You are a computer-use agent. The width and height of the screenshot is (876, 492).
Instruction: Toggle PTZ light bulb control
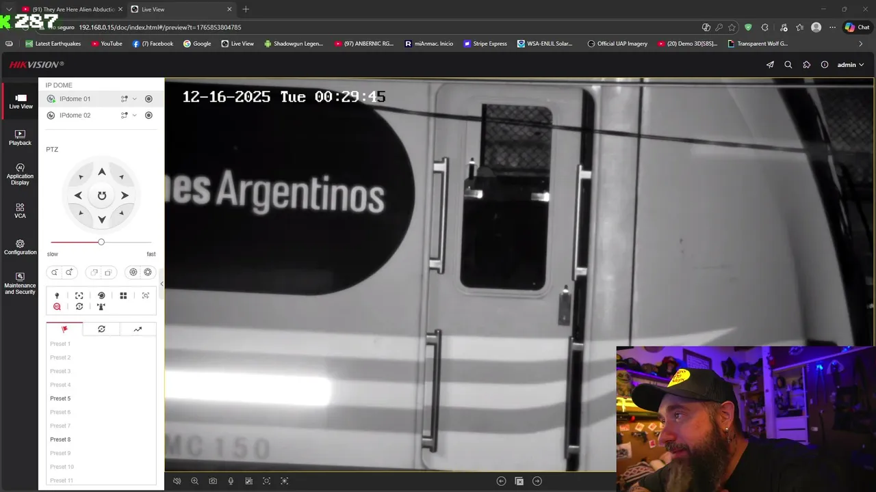click(x=57, y=296)
